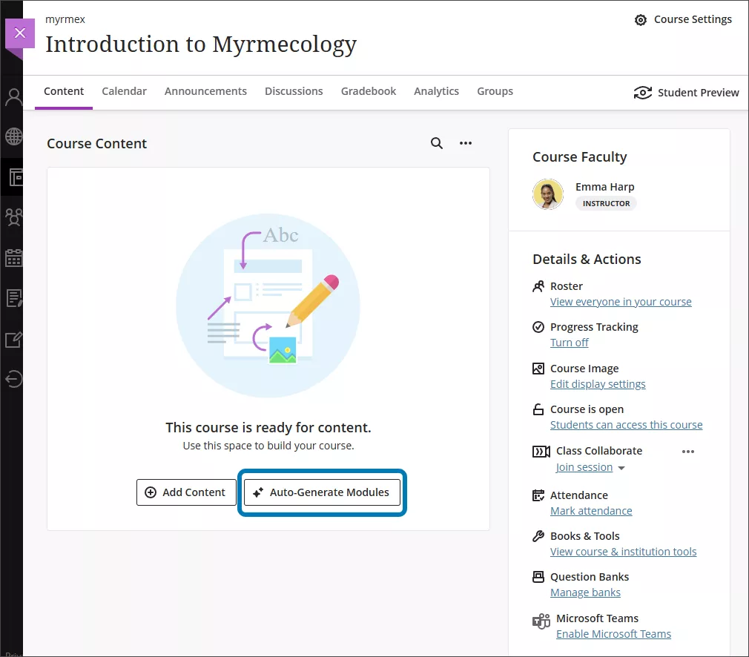This screenshot has height=657, width=749.
Task: Turn off Progress Tracking
Action: [569, 342]
